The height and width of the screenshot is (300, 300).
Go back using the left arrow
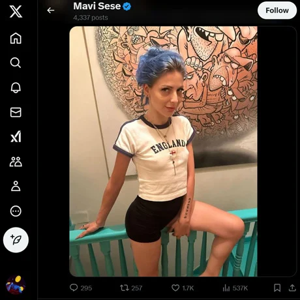pyautogui.click(x=51, y=10)
